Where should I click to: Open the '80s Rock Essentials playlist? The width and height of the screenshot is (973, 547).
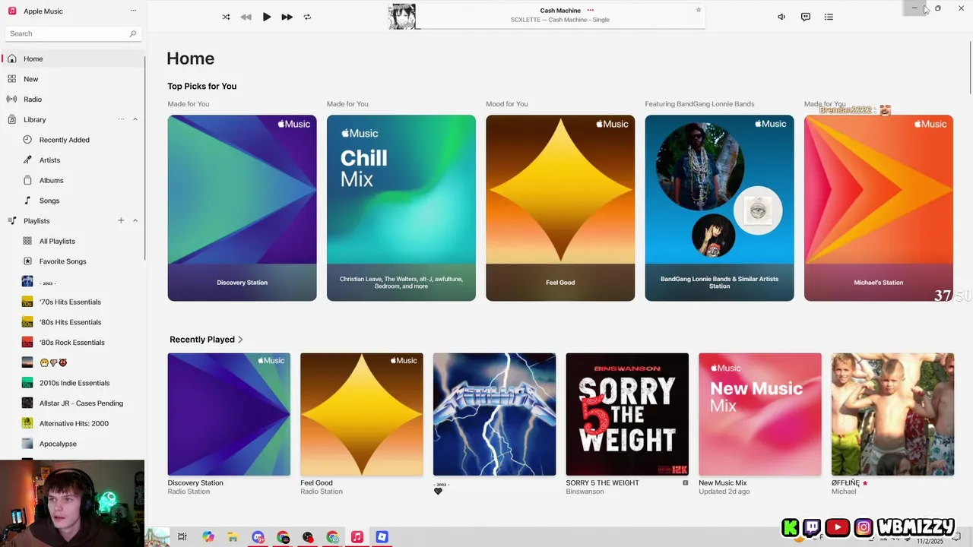point(72,343)
